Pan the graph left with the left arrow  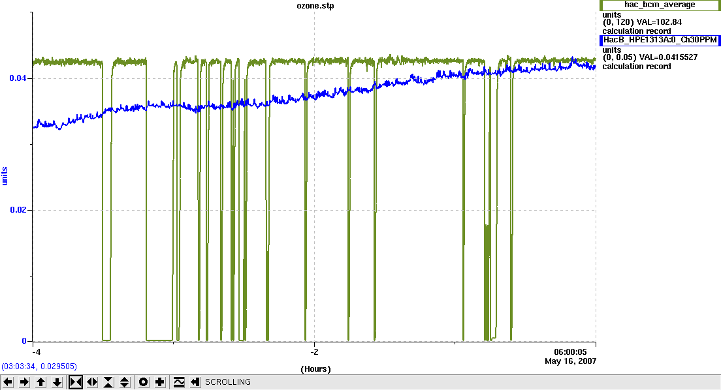pos(8,382)
